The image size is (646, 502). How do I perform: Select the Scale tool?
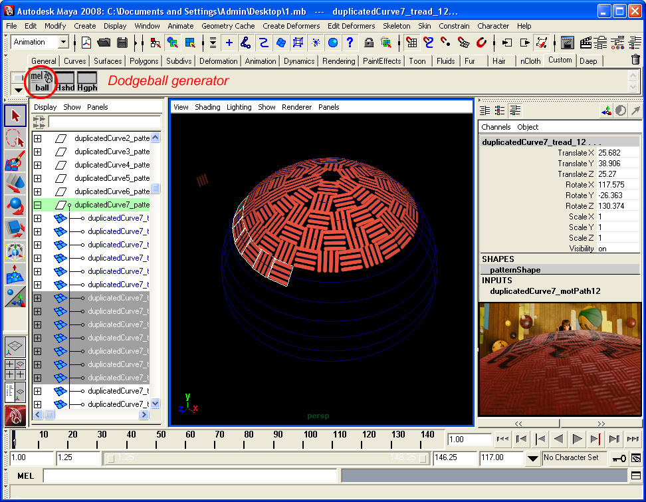(x=15, y=229)
